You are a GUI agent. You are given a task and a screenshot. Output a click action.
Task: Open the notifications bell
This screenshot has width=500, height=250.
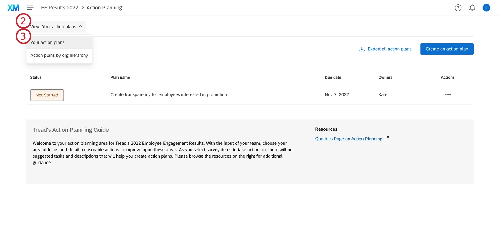click(x=472, y=8)
